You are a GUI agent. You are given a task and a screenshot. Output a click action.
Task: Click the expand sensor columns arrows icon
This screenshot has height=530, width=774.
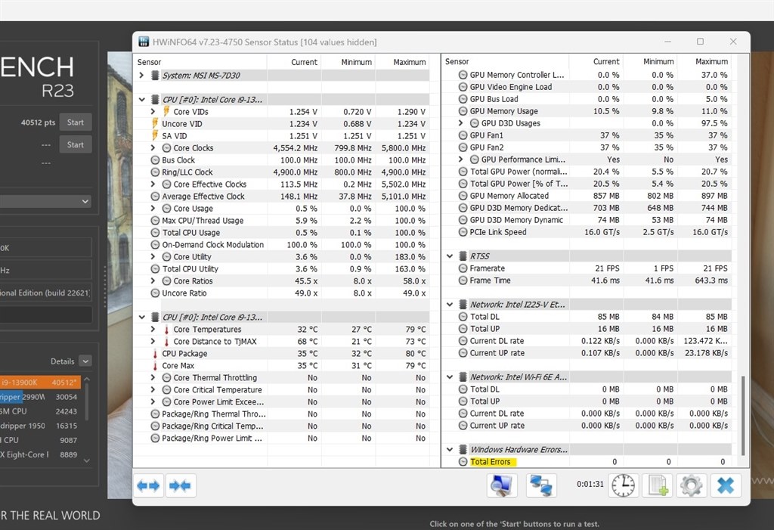(149, 486)
